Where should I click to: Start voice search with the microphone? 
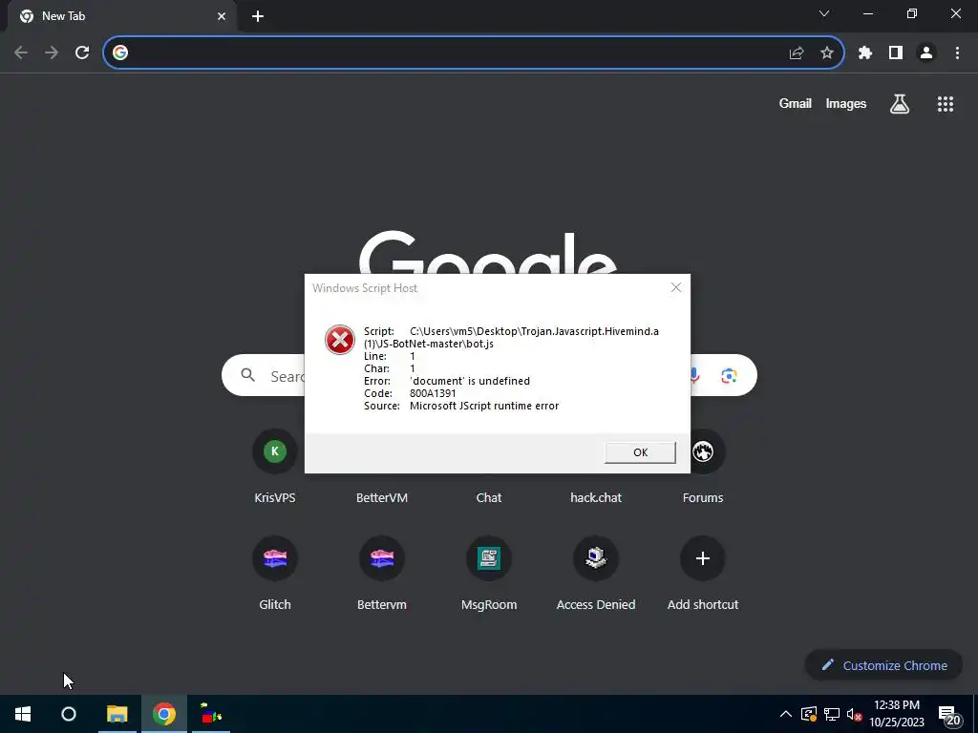pos(694,376)
